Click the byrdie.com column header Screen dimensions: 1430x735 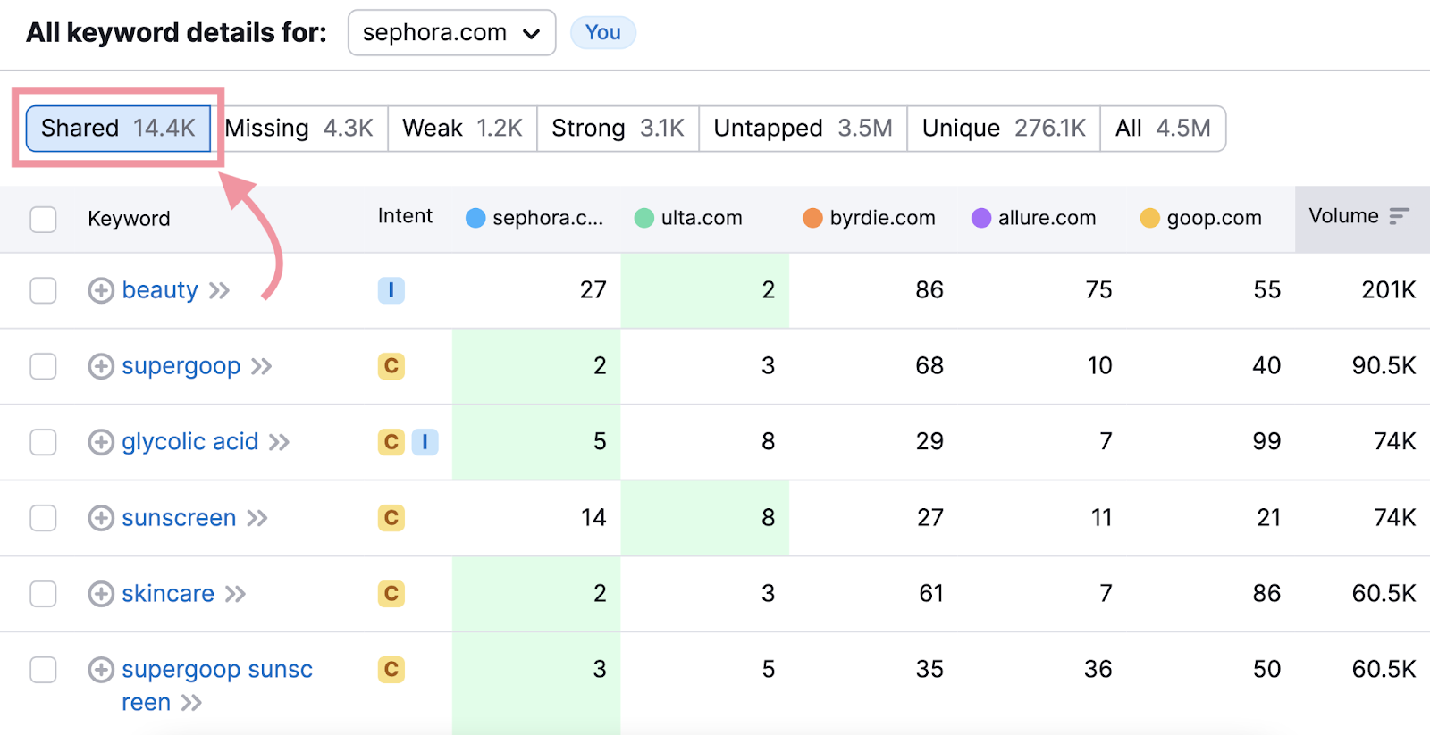(881, 218)
